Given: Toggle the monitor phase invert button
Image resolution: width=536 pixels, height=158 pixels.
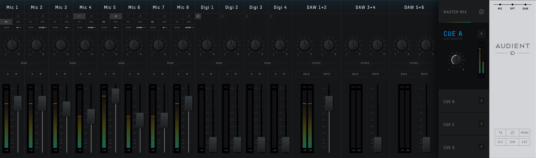Looking at the screenshot, I should 513,133.
